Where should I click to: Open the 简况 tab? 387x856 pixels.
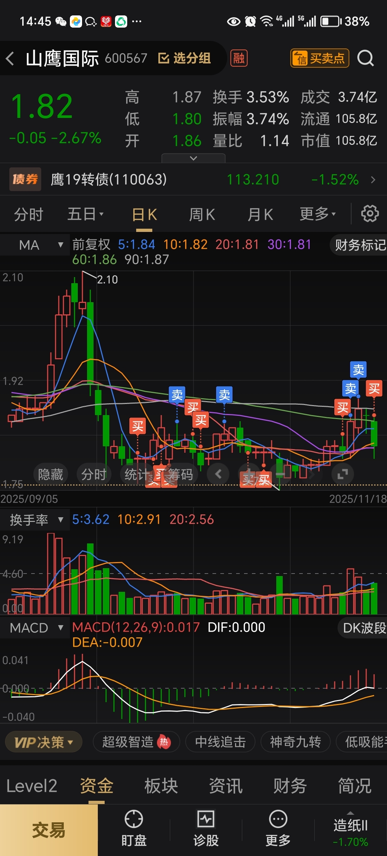tap(355, 786)
